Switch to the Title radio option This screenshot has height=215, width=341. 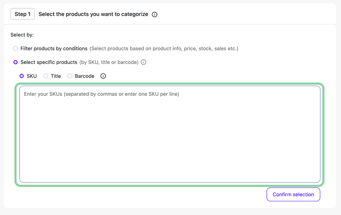pos(46,76)
